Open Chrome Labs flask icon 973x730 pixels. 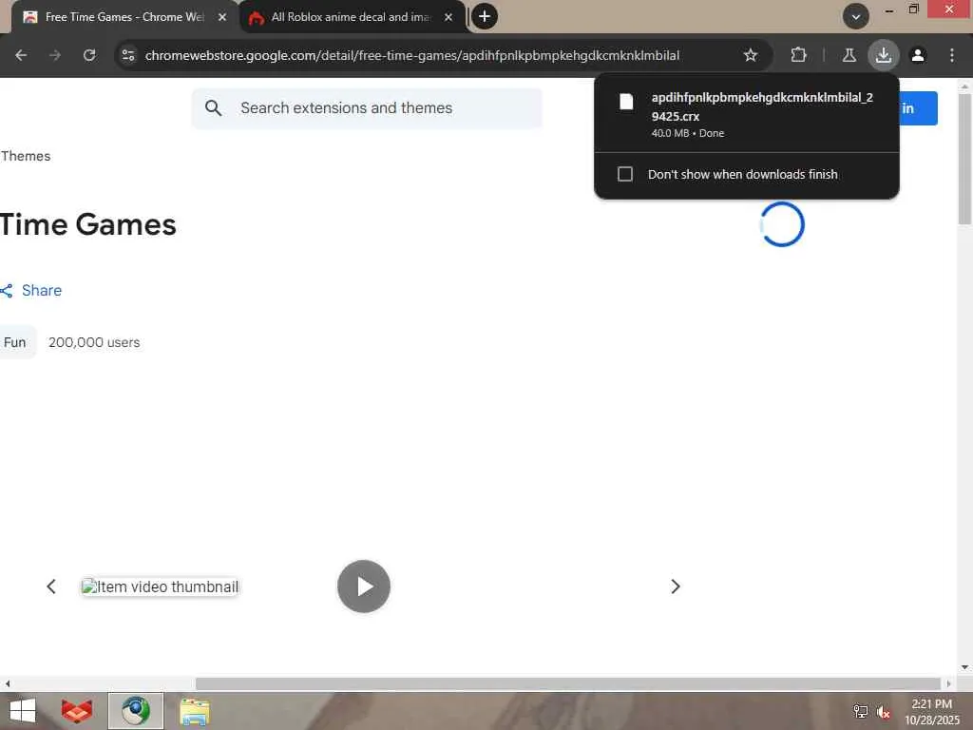pyautogui.click(x=849, y=55)
